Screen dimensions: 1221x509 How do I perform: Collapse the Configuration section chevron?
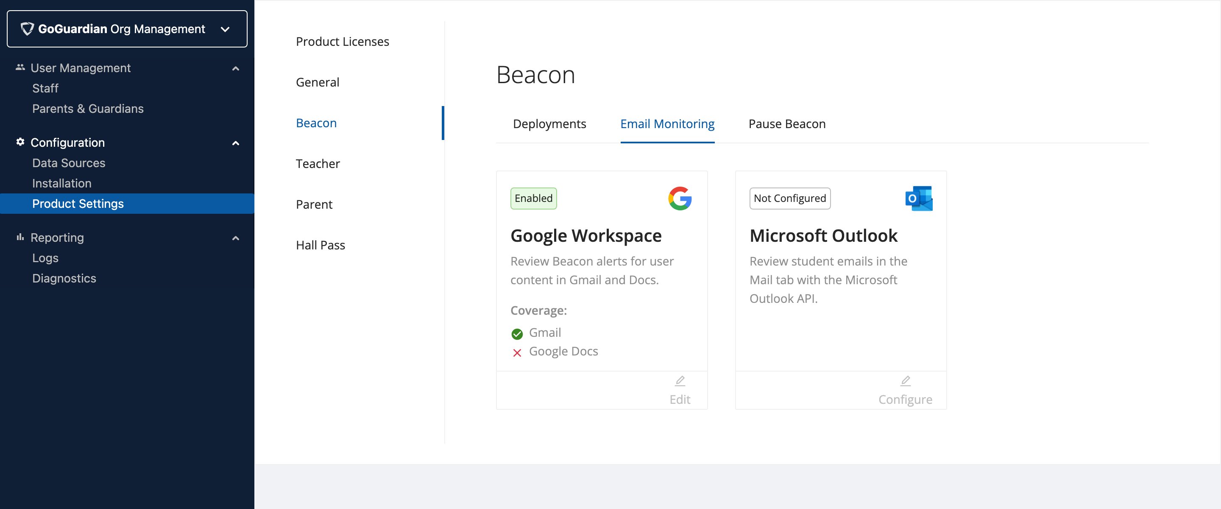tap(236, 143)
